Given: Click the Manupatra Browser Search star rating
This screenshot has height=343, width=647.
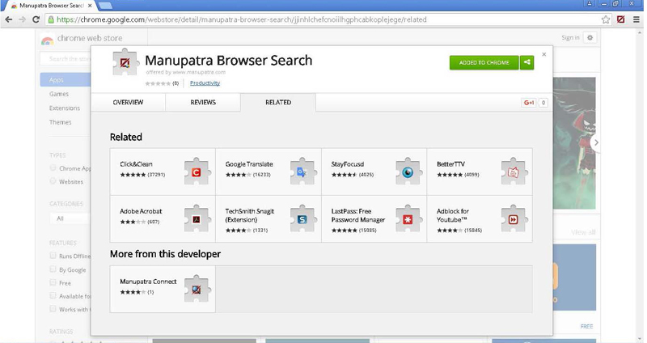Looking at the screenshot, I should coord(158,83).
